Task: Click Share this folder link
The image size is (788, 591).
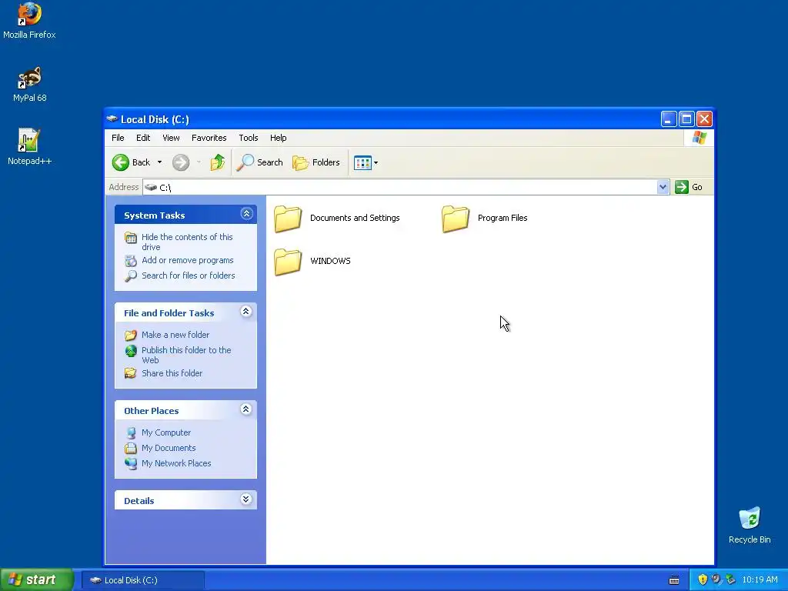Action: coord(172,373)
